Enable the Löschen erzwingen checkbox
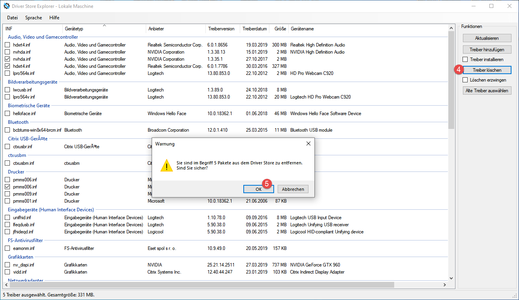This screenshot has width=519, height=300. tap(465, 80)
